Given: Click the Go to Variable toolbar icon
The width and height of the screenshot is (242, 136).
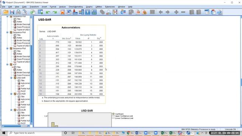Looking at the screenshot, I should click(75, 12).
